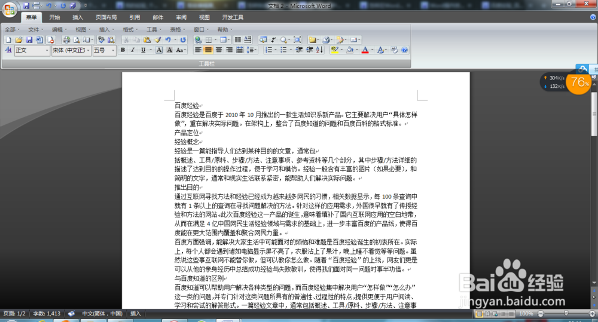Viewport: 598px width, 322px height.
Task: Open the 开发工具 ribbon tab
Action: 233,17
